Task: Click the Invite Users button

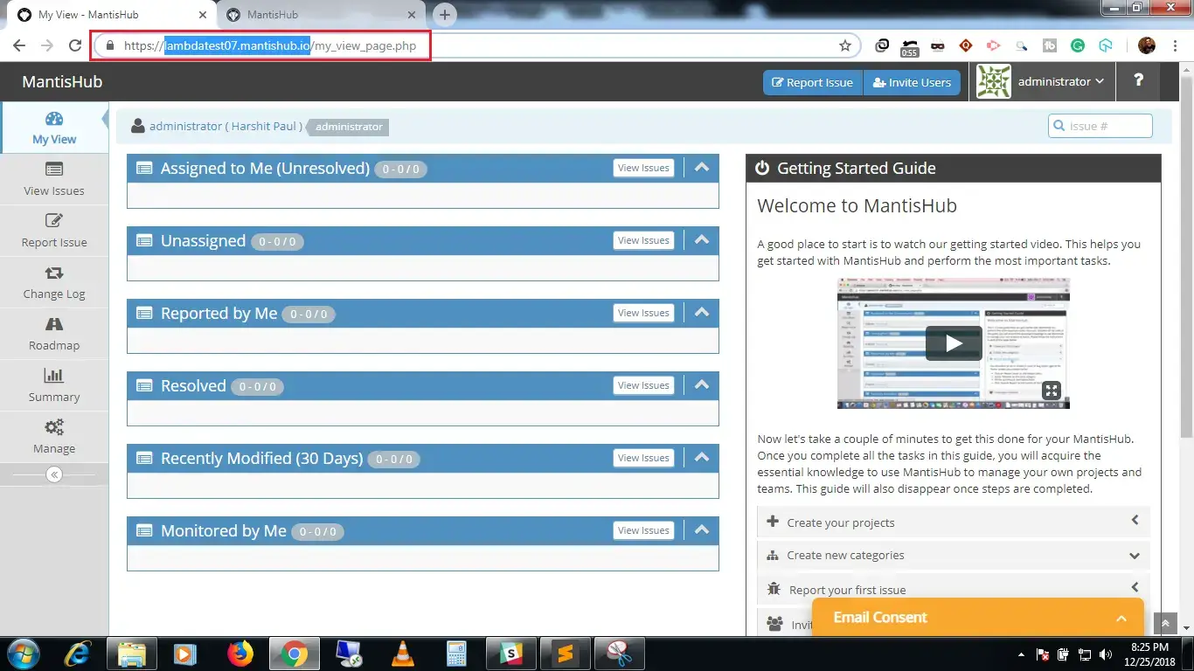Action: pos(912,82)
